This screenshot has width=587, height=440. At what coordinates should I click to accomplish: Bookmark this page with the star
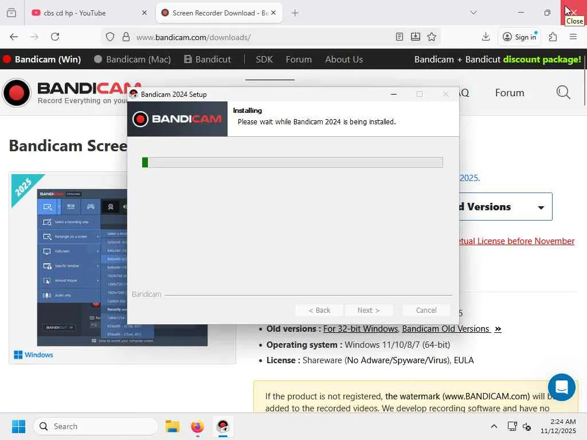432,37
